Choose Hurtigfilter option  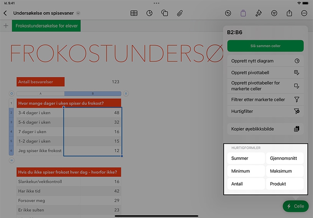[x=265, y=111]
